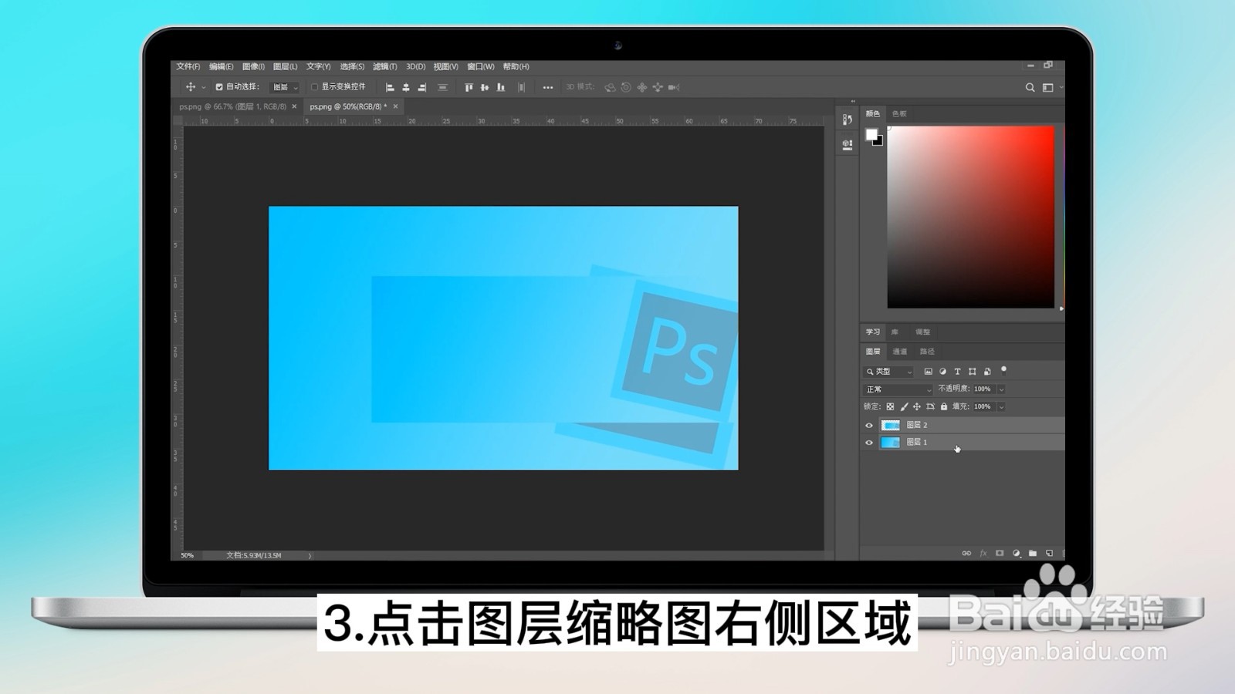Viewport: 1235px width, 694px height.
Task: Align horizontal centers icon
Action: click(406, 87)
